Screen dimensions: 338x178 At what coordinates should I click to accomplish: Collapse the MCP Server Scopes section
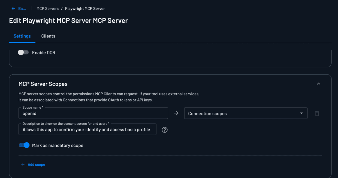pos(318,84)
